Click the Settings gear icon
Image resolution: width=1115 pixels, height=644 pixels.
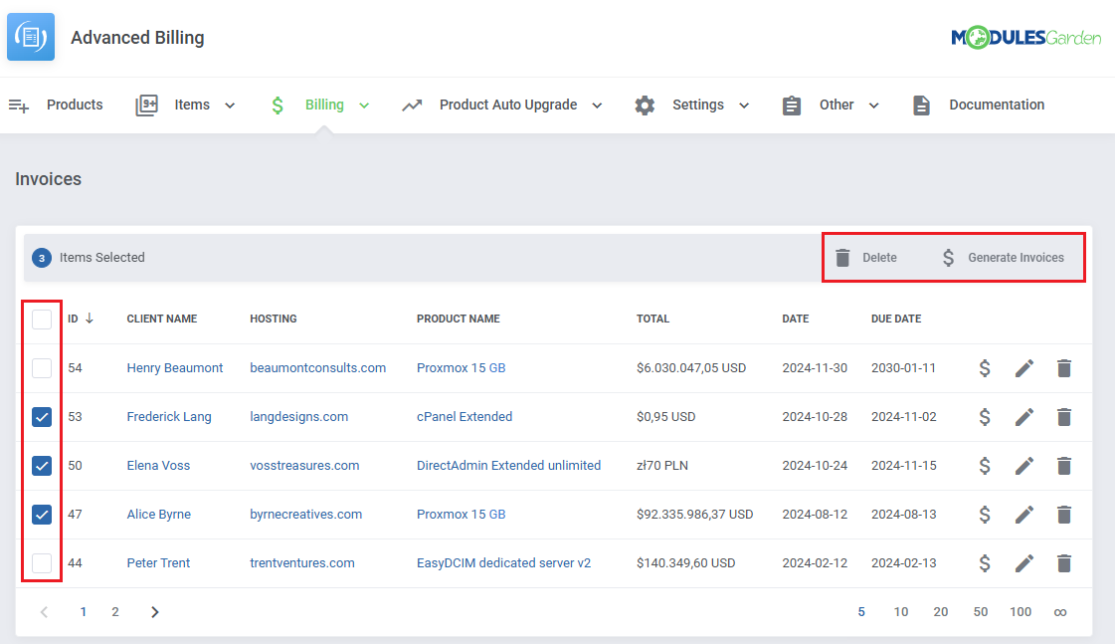[645, 106]
